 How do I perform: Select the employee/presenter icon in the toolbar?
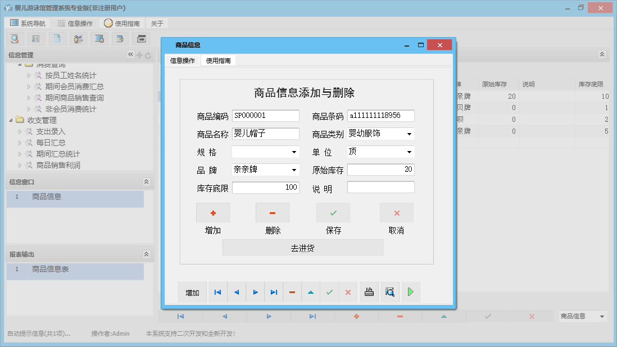tap(78, 38)
